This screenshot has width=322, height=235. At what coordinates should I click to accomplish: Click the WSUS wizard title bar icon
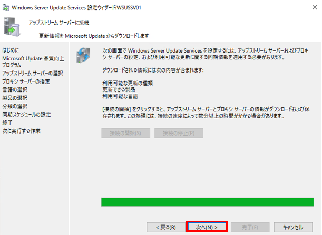[x=6, y=8]
